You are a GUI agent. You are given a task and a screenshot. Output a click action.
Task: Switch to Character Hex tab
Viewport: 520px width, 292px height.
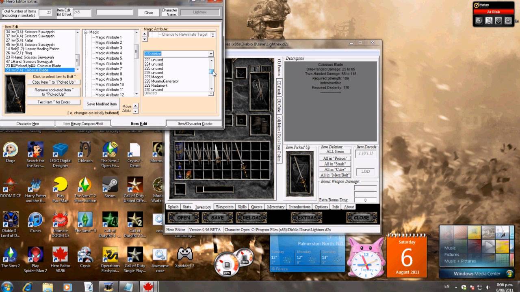(x=28, y=124)
